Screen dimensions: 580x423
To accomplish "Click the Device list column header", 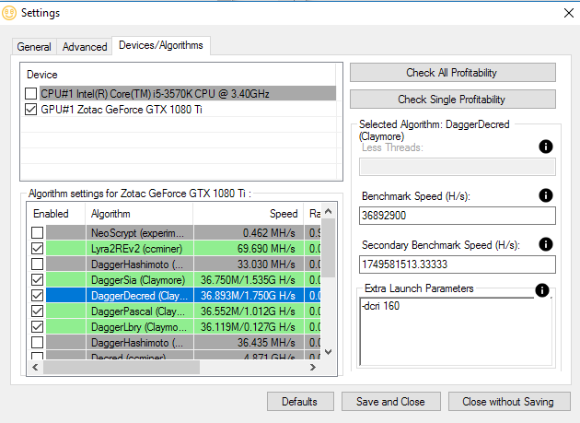I will coord(178,75).
